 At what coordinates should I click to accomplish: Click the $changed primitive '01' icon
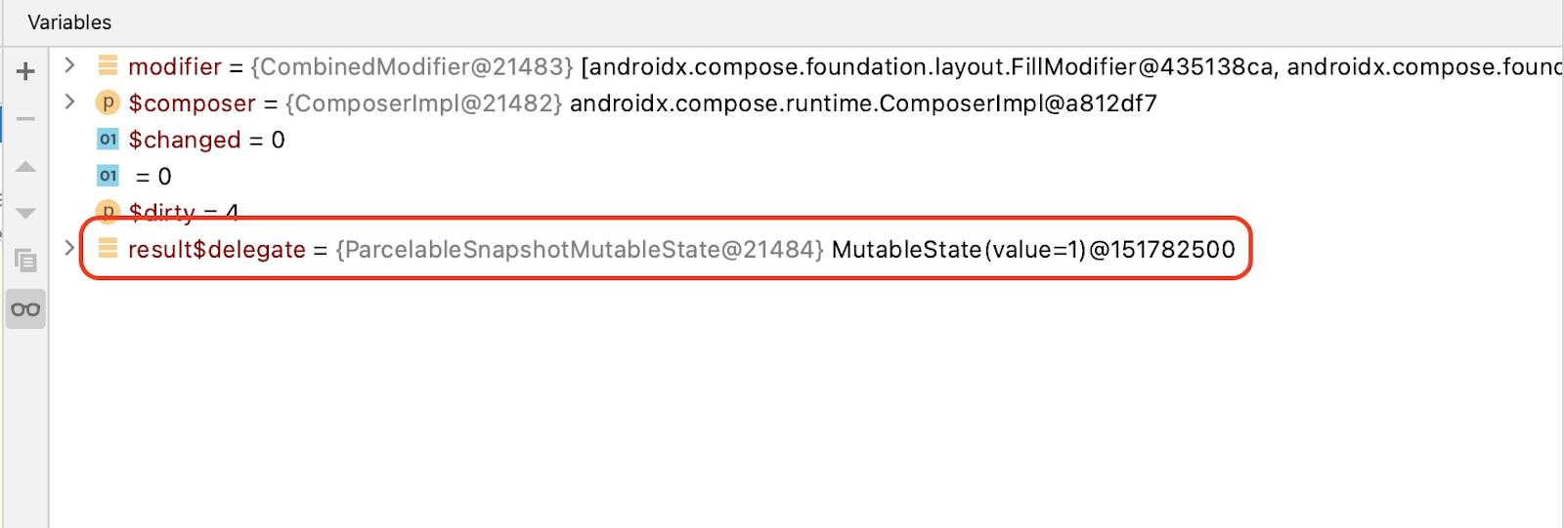tap(108, 140)
